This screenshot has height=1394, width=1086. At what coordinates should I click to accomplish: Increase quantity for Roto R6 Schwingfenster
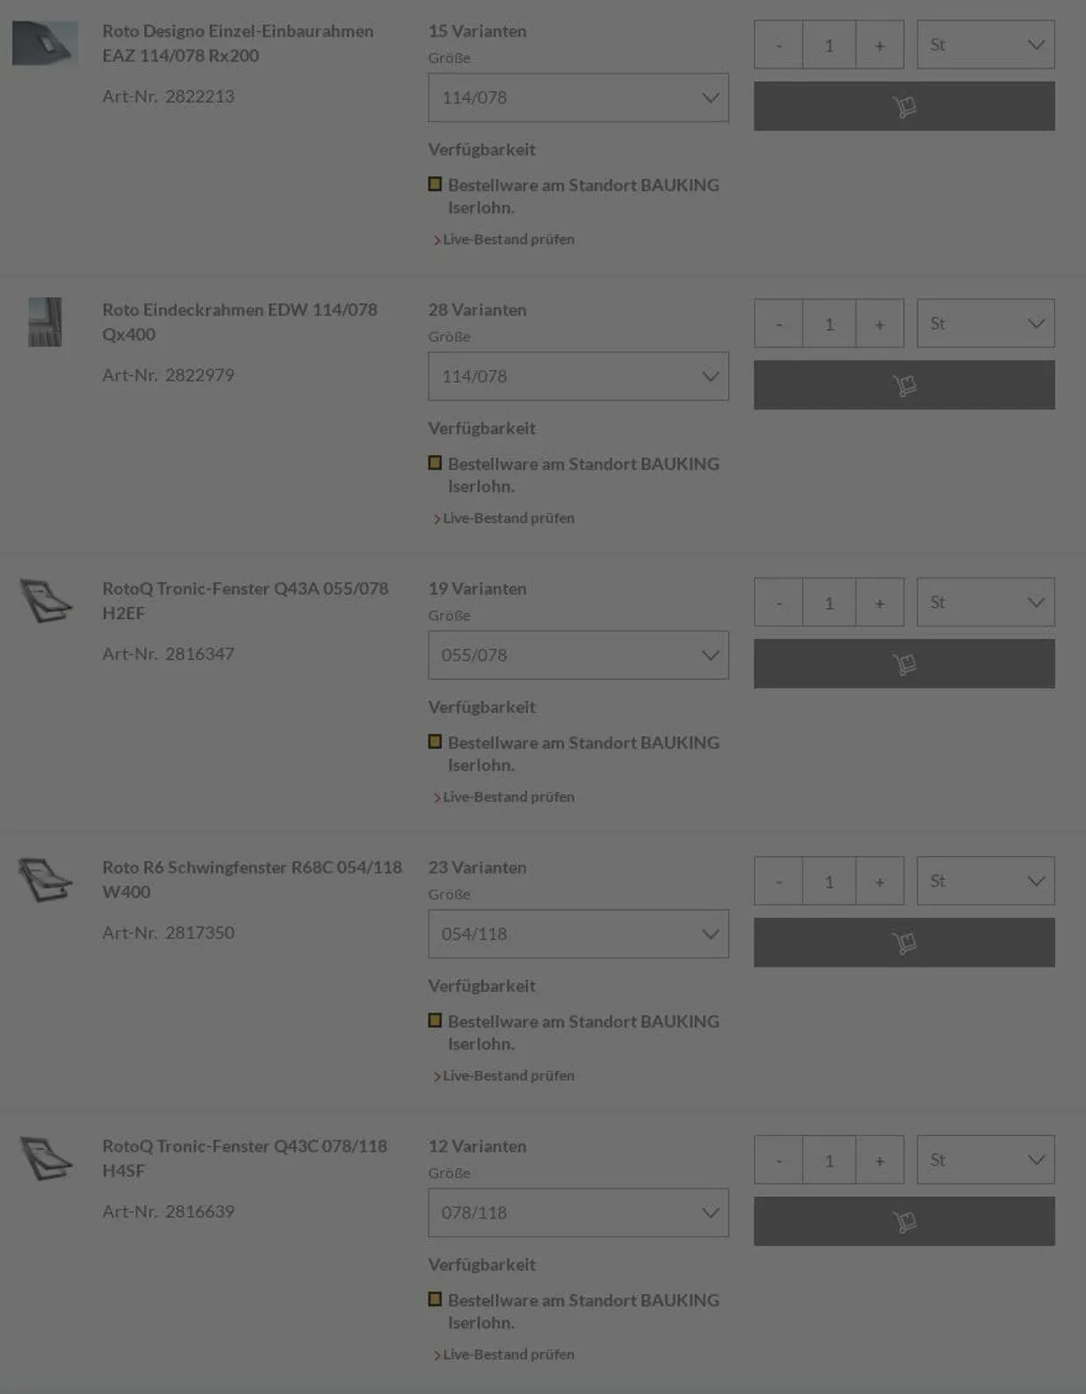tap(879, 882)
